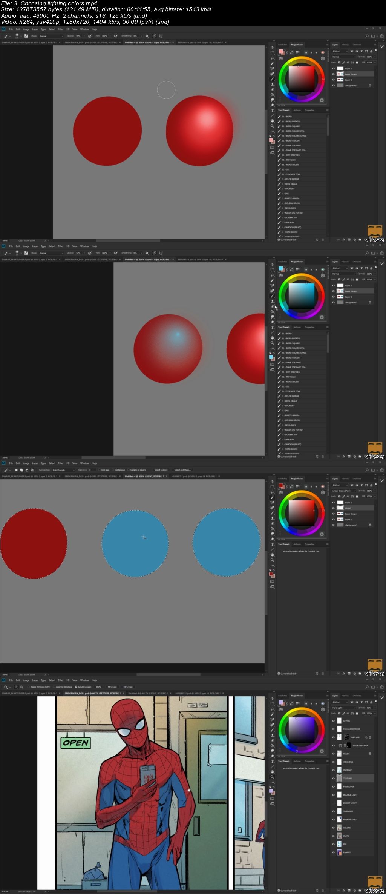Open brush settings gear in 00:02:24 options bar
This screenshot has height=894, width=386.
[x=147, y=36]
